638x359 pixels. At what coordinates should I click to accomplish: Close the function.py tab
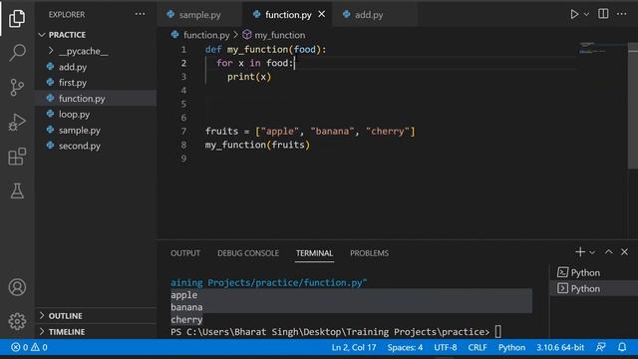[321, 14]
